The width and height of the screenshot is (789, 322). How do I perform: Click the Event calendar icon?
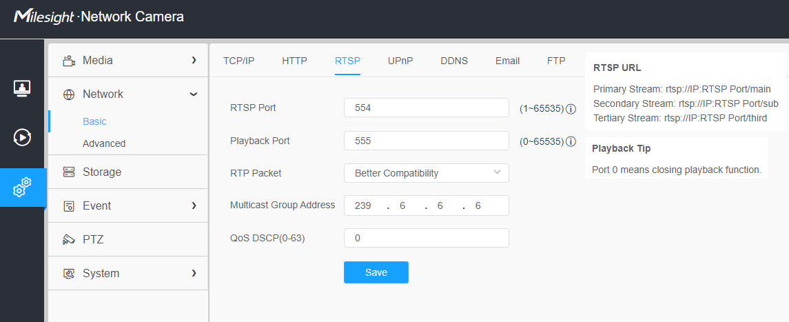point(68,205)
